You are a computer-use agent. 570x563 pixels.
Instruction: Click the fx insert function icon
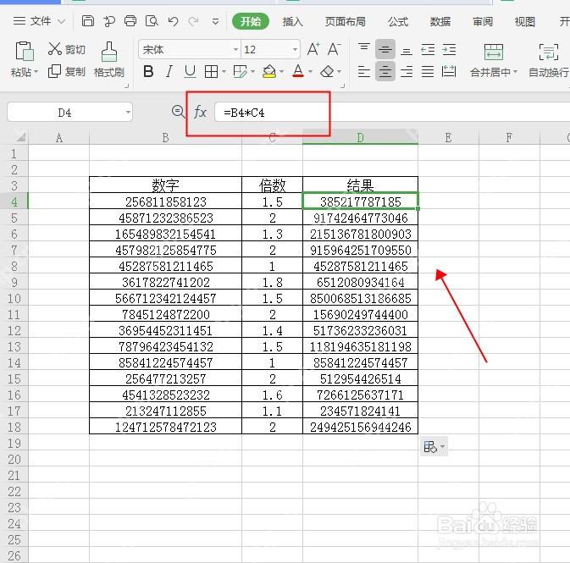(200, 112)
